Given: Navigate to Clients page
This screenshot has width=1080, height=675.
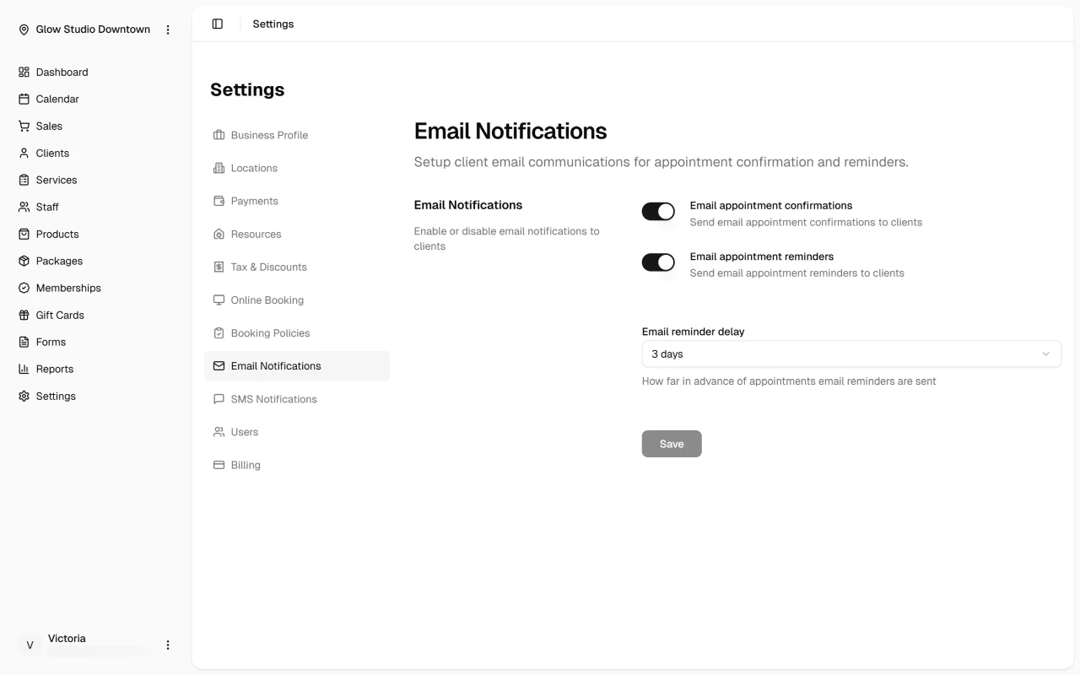Looking at the screenshot, I should coord(95,153).
